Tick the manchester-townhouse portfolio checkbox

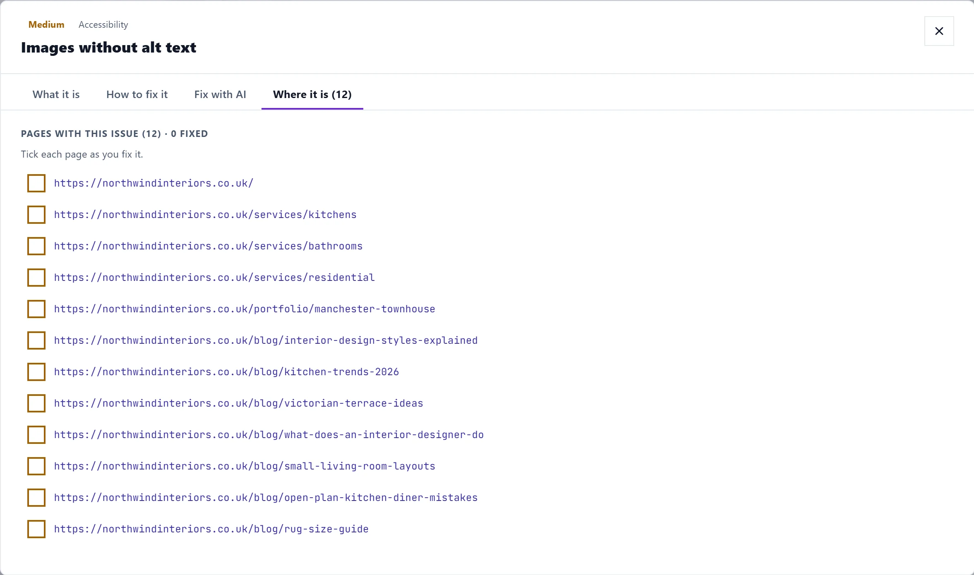[x=36, y=309]
